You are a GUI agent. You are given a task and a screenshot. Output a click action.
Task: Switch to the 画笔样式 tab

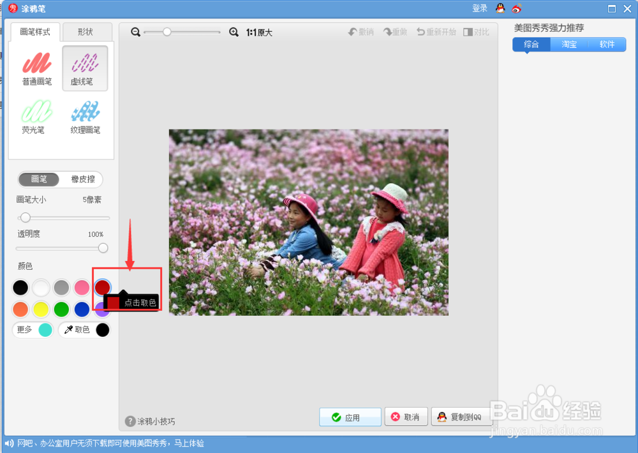coord(35,32)
